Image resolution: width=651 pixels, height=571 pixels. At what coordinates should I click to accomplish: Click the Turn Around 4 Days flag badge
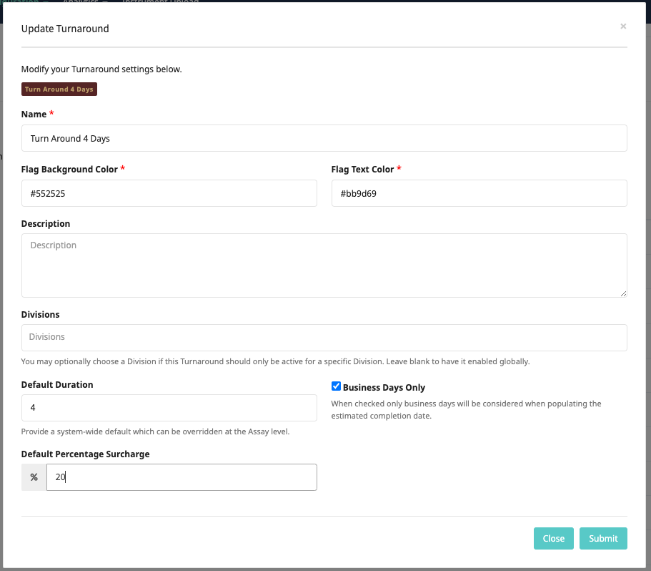[x=59, y=89]
